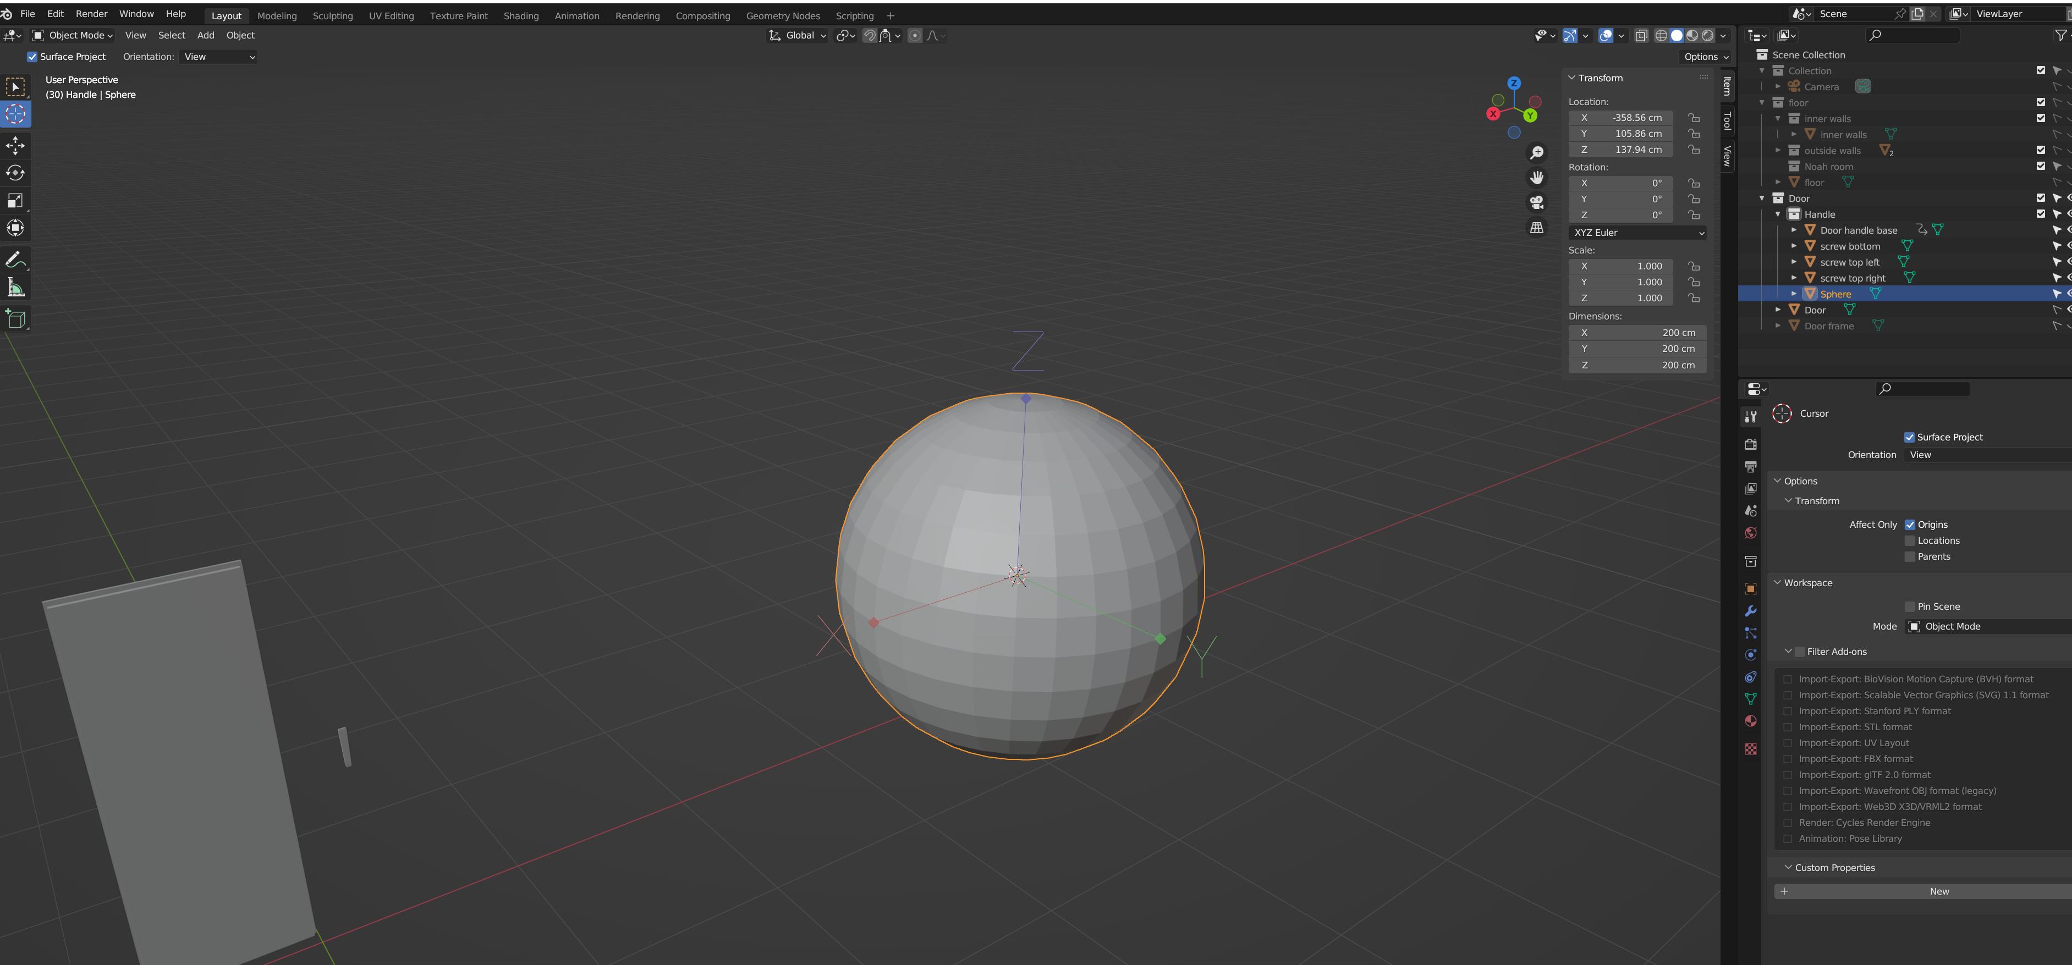Activate the Cursor tool in toolbar
2072x965 pixels.
tap(15, 114)
